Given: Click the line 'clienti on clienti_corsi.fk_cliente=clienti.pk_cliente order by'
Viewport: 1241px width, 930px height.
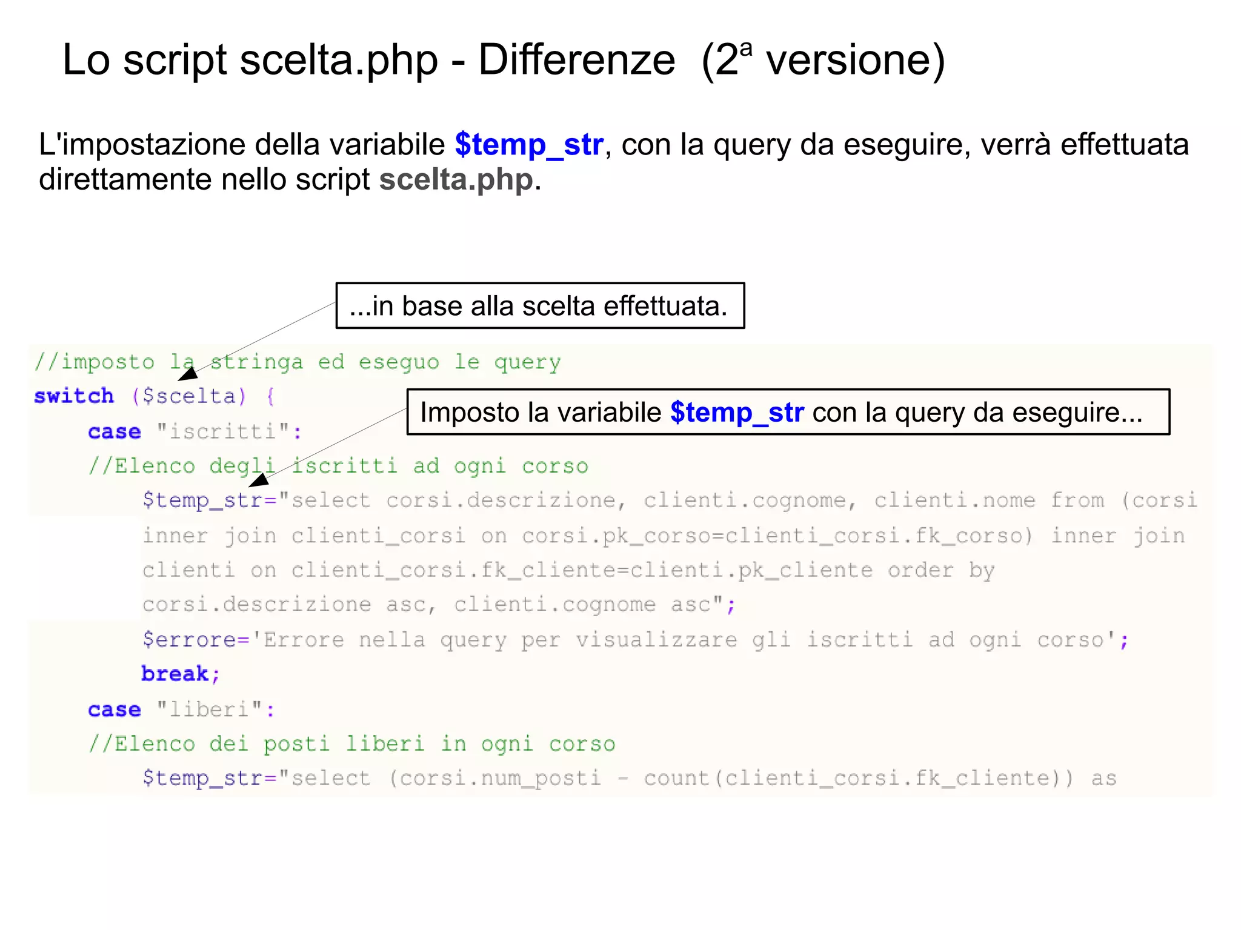Looking at the screenshot, I should (x=568, y=570).
